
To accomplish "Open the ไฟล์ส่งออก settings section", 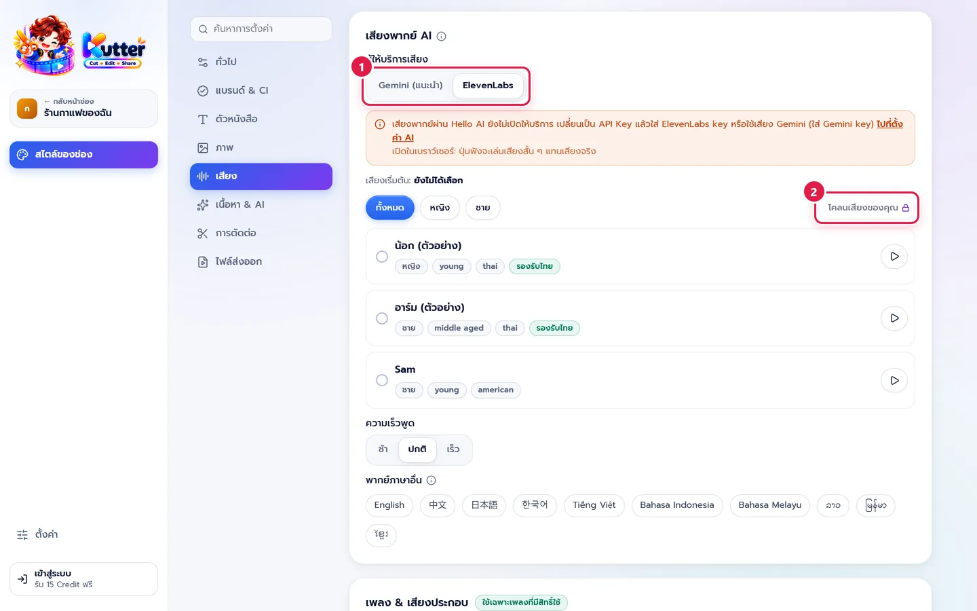I will 261,261.
